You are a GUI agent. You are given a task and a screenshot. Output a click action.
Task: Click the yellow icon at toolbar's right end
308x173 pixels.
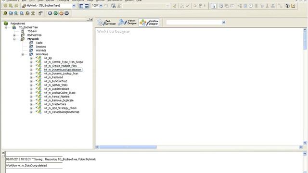(x=293, y=6)
